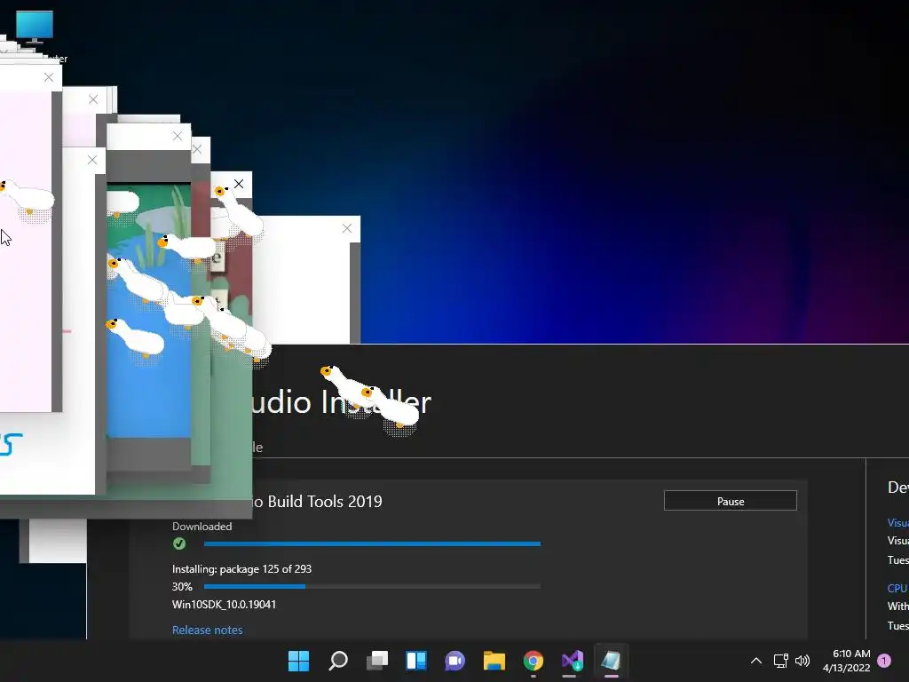Switch to Visual Studio Installer taskbar icon
This screenshot has height=682, width=909.
(x=573, y=661)
